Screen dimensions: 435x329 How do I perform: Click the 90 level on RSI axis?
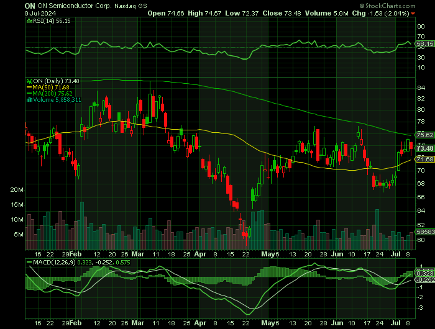coord(421,27)
